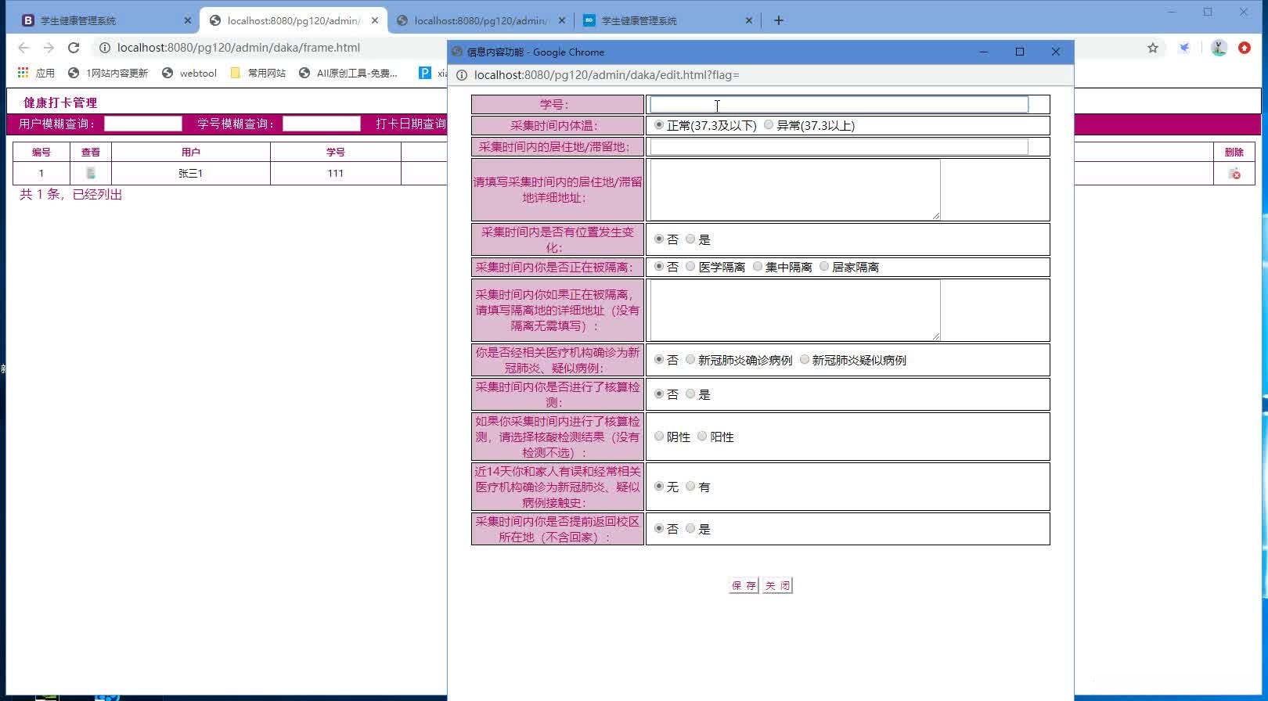Open the new tab plus button

(779, 20)
